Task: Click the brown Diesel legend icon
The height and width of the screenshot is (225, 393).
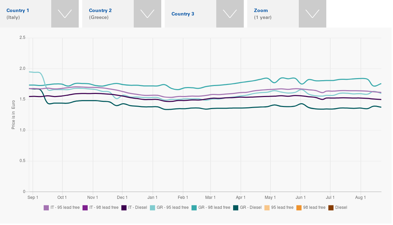Action: 331,208
